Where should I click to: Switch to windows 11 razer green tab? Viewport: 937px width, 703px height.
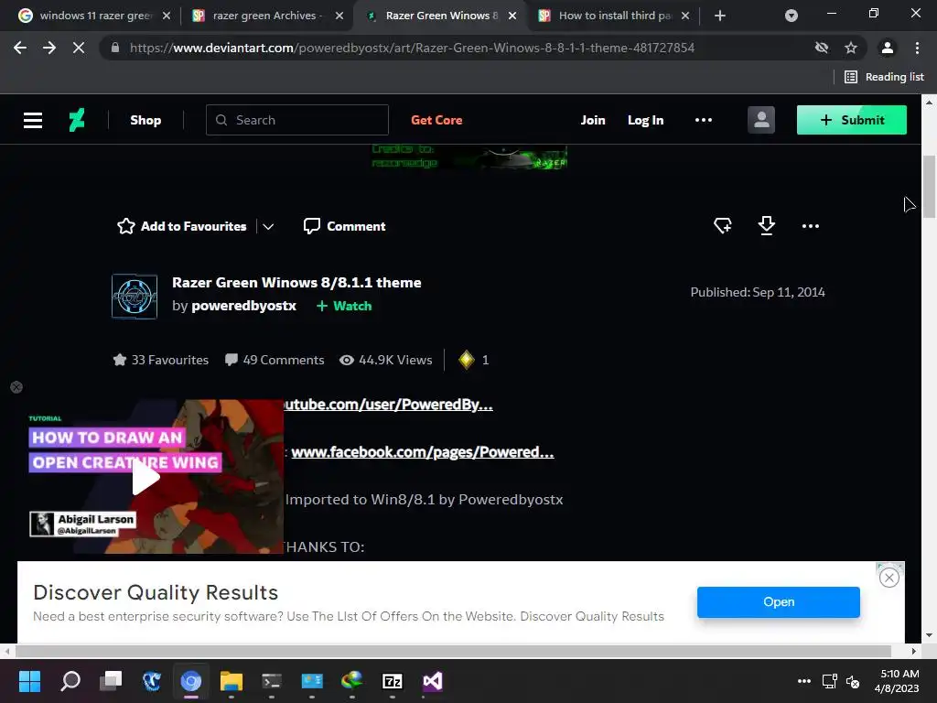pyautogui.click(x=95, y=16)
